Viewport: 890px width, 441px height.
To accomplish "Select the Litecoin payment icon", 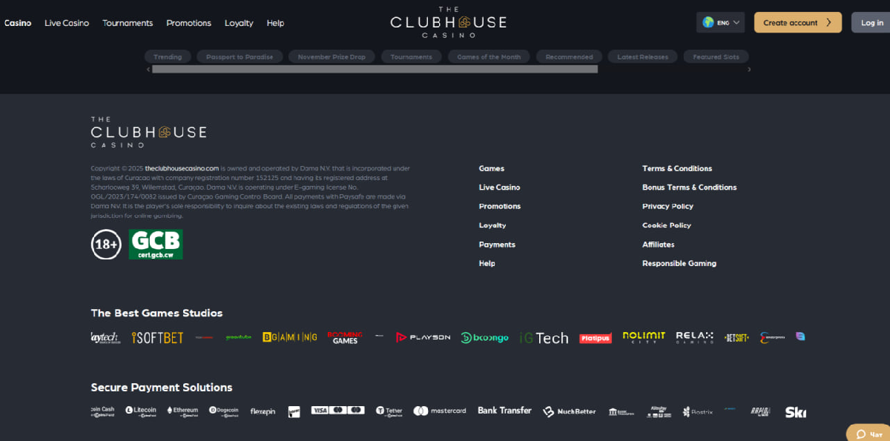I will click(140, 410).
